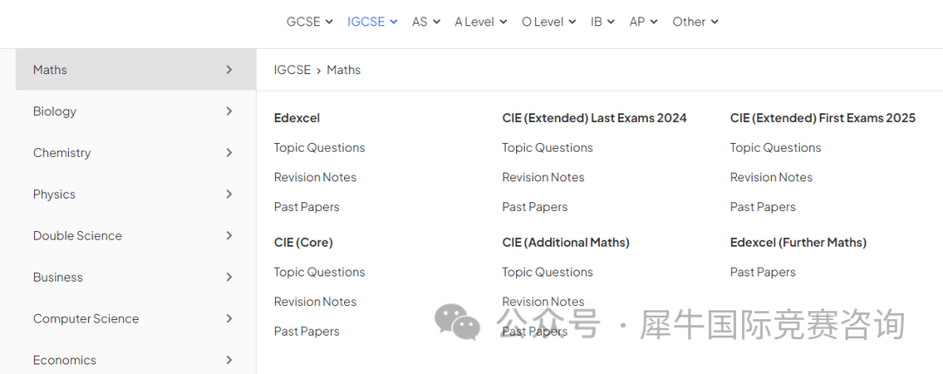This screenshot has height=374, width=943.
Task: Click the arrow beside Chemistry
Action: pos(229,153)
